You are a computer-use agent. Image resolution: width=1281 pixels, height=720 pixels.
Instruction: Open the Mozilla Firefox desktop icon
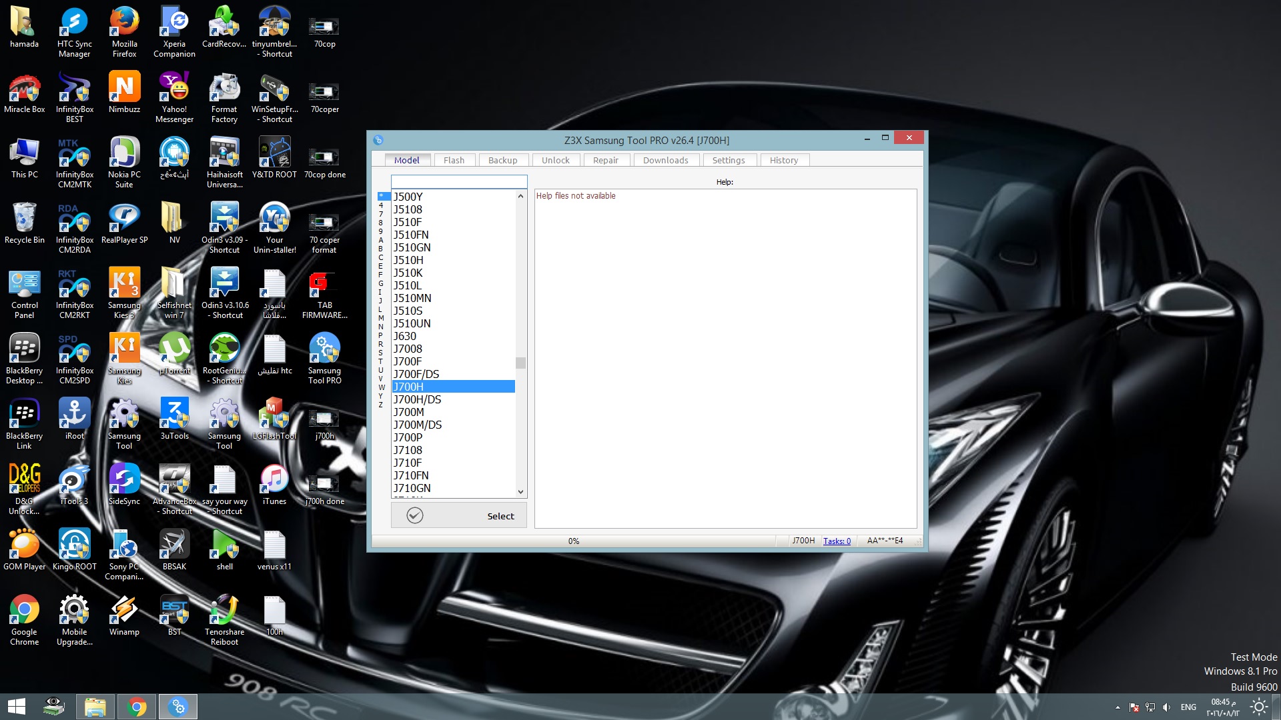click(124, 32)
